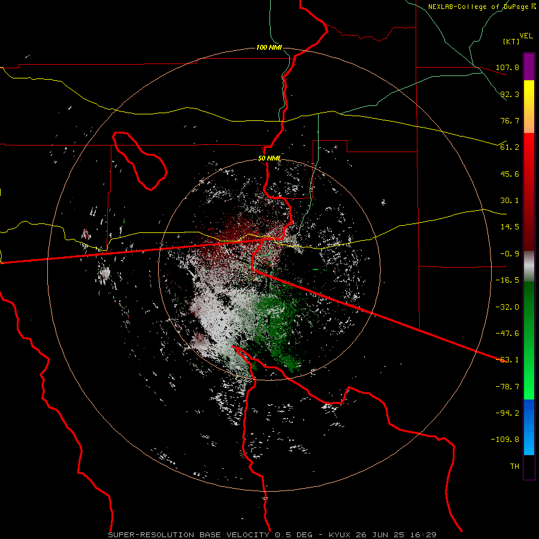539x539 pixels.
Task: Click the -78.7 velocity scale value
Action: point(507,387)
